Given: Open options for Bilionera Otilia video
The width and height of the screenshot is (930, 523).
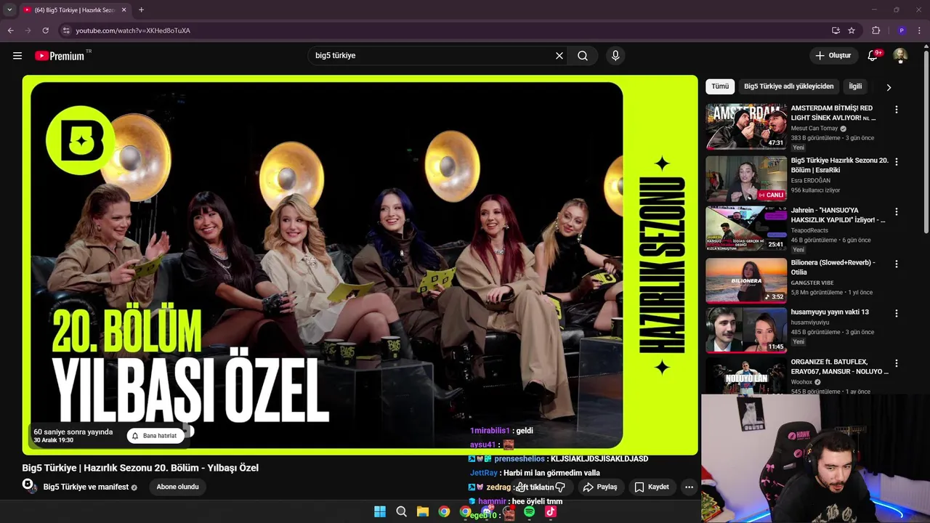Looking at the screenshot, I should click(x=896, y=264).
